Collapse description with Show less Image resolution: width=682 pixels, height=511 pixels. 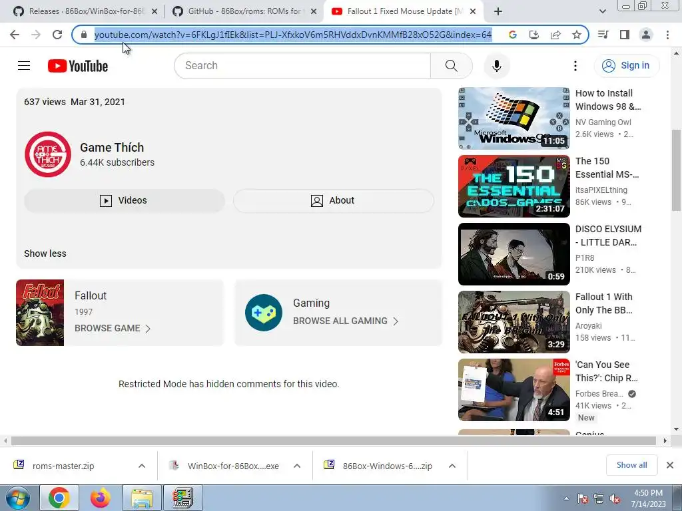coord(45,254)
